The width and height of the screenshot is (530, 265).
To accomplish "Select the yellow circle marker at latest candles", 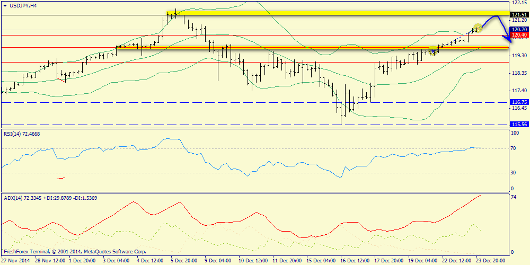I will [x=478, y=28].
